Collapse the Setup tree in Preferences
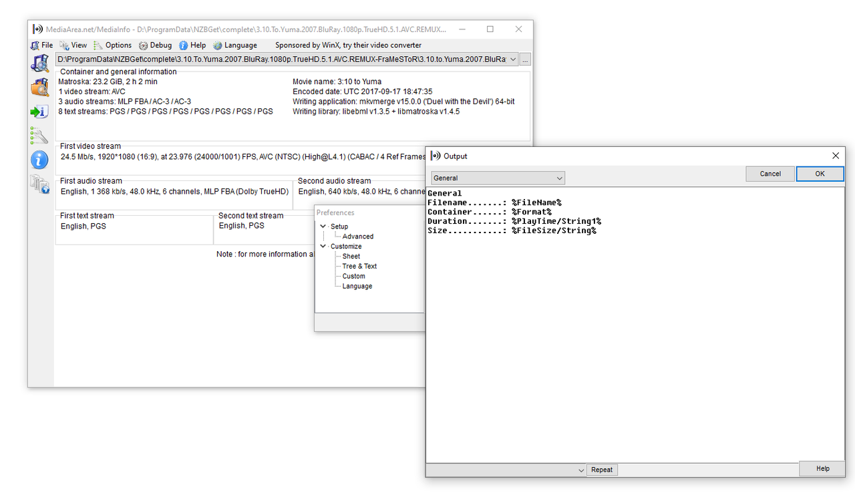 [x=323, y=226]
